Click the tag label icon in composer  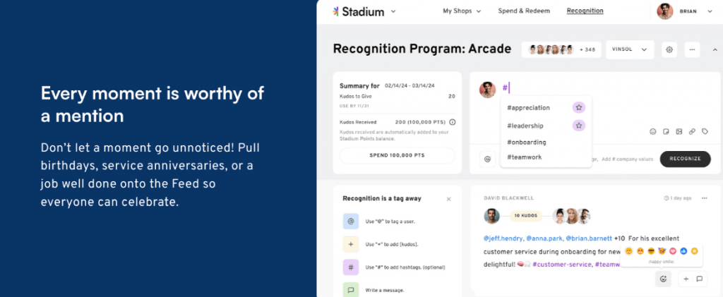click(705, 132)
